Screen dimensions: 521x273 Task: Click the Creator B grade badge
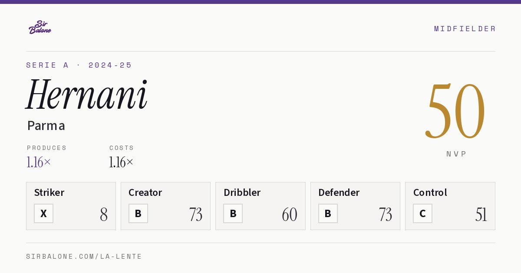(x=138, y=214)
